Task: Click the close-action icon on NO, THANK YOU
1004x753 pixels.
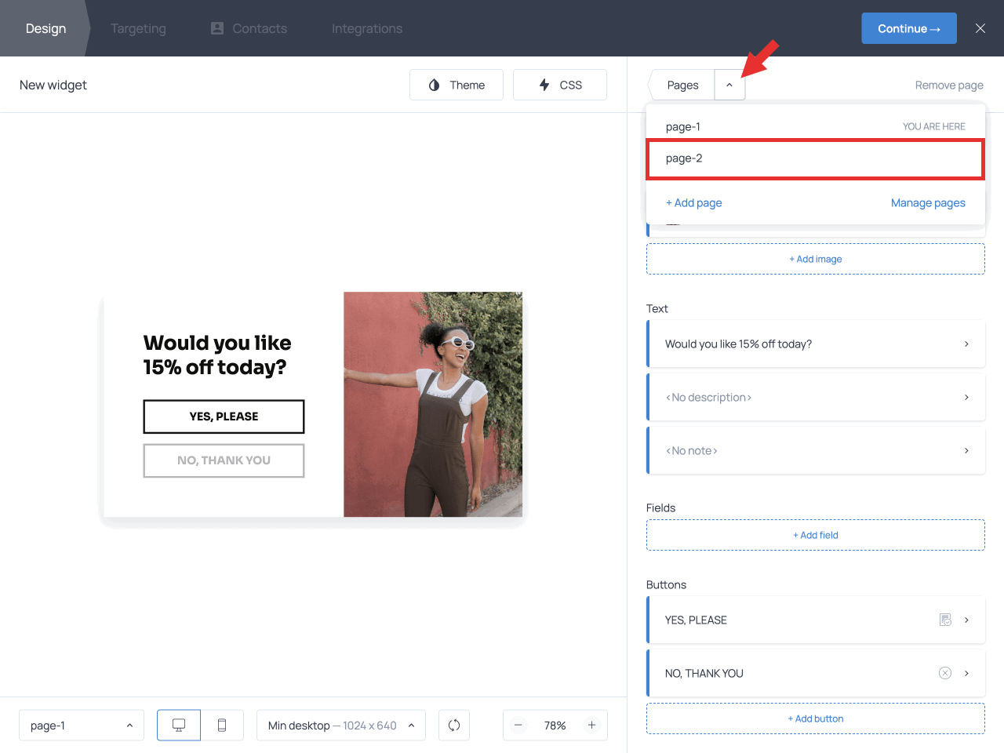Action: click(945, 673)
